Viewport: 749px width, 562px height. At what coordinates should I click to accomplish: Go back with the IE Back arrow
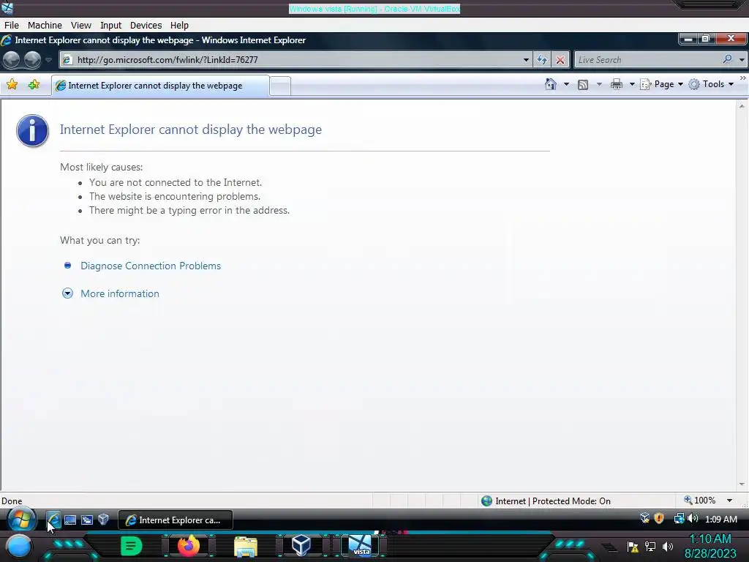tap(11, 60)
